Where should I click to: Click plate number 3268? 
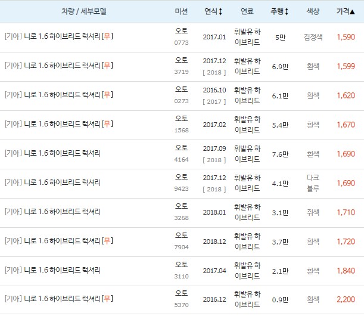(x=181, y=218)
